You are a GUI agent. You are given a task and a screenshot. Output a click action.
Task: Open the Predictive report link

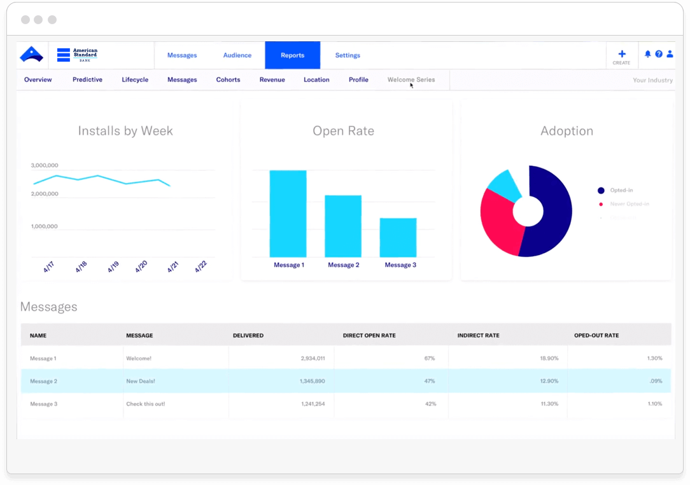coord(87,79)
